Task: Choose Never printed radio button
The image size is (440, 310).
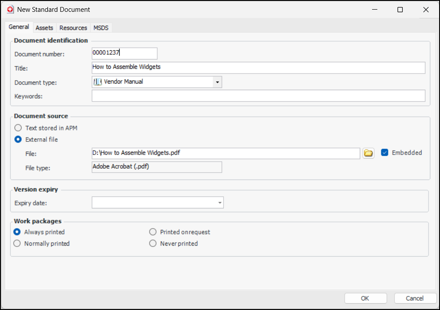Action: [x=153, y=243]
